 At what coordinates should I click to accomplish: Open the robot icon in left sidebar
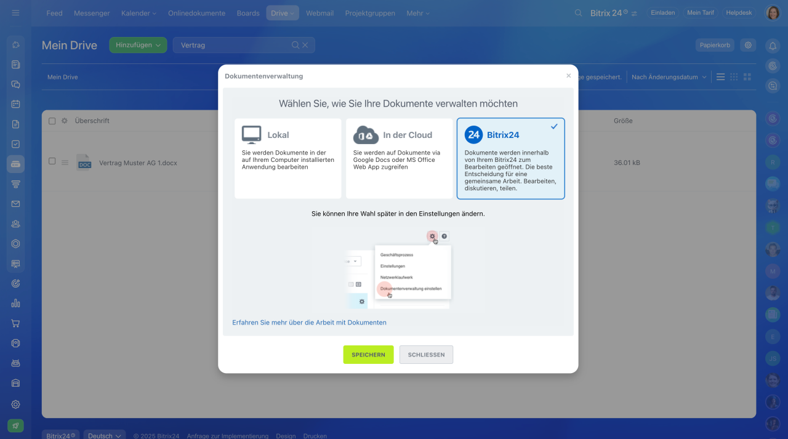tap(16, 363)
